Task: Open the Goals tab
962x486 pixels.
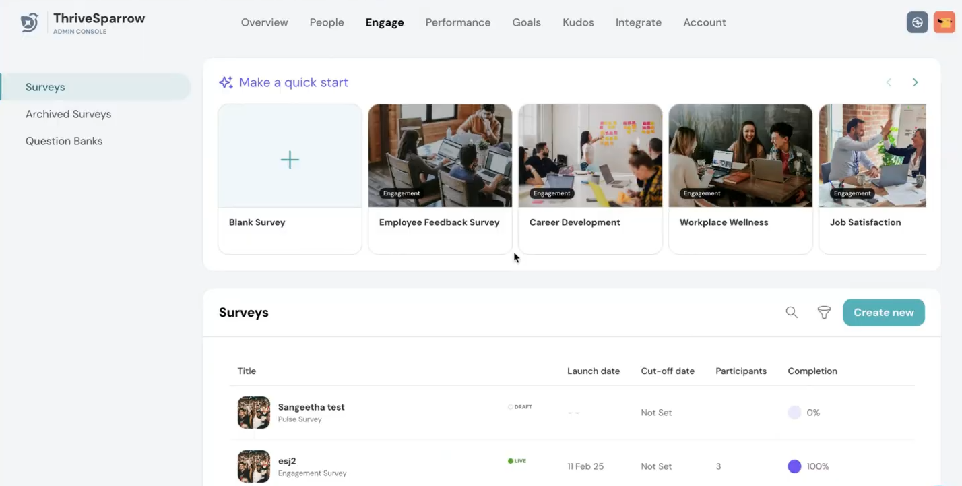Action: coord(527,22)
